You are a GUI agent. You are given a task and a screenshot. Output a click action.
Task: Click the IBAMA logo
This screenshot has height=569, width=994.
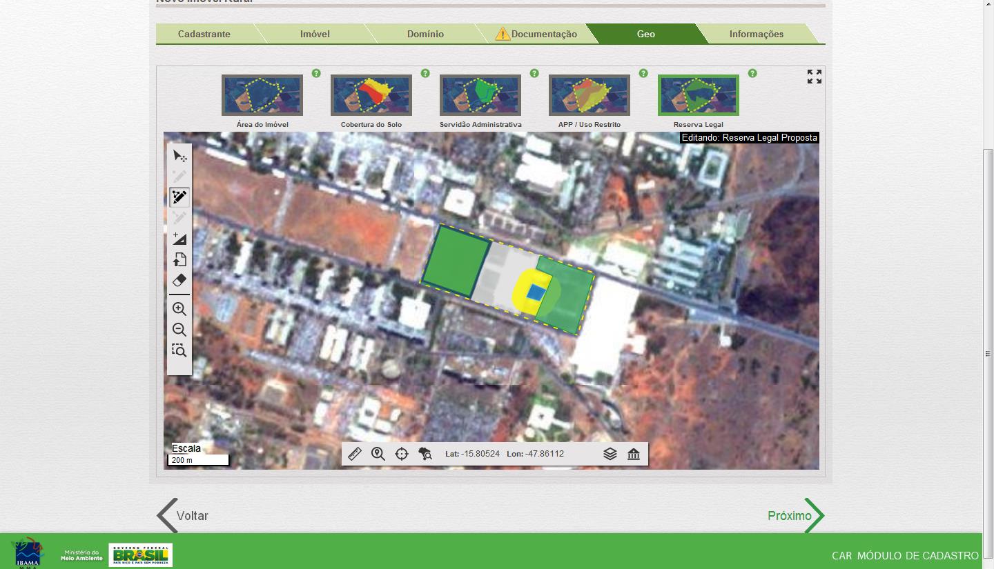click(28, 553)
